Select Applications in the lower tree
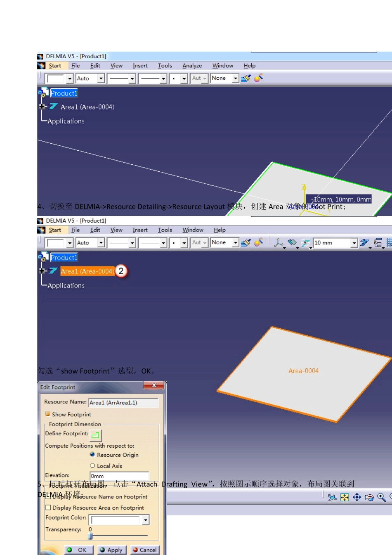 [x=66, y=285]
